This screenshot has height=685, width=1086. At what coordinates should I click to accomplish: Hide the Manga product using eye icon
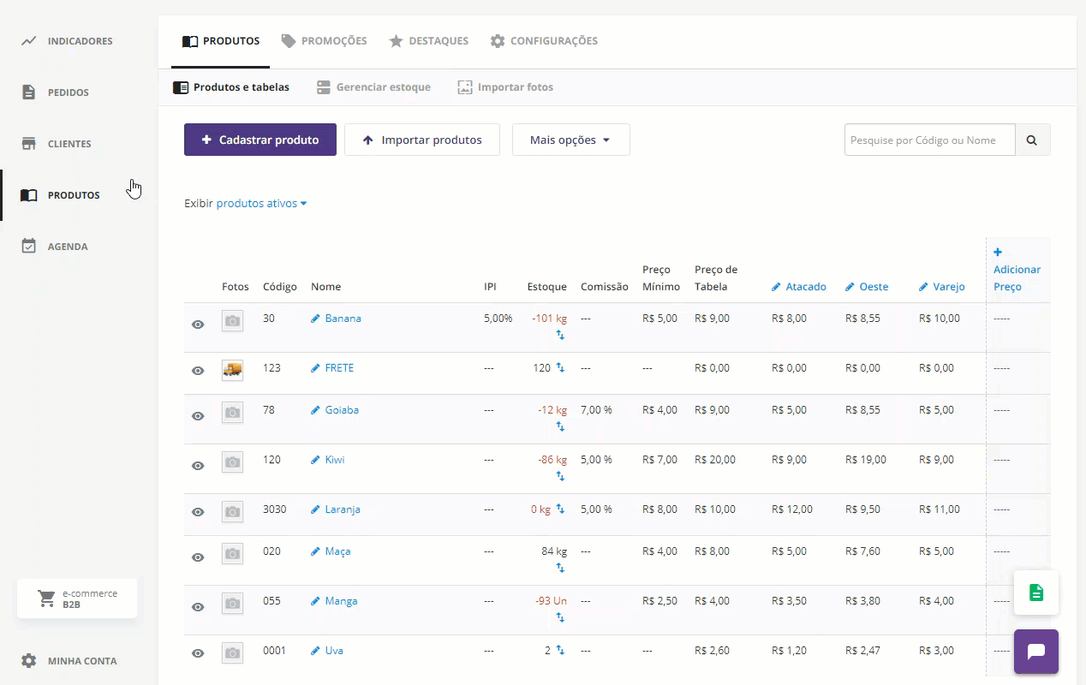[x=198, y=607]
